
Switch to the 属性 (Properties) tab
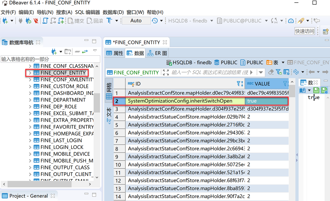click(x=115, y=53)
